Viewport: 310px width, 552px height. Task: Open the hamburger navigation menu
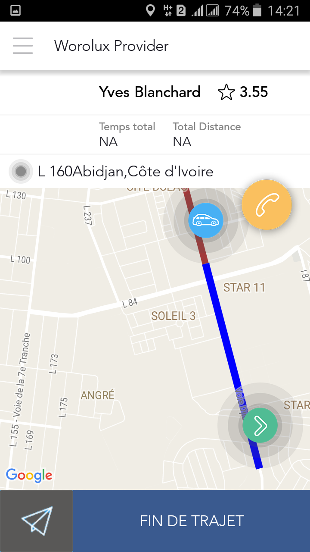point(23,46)
